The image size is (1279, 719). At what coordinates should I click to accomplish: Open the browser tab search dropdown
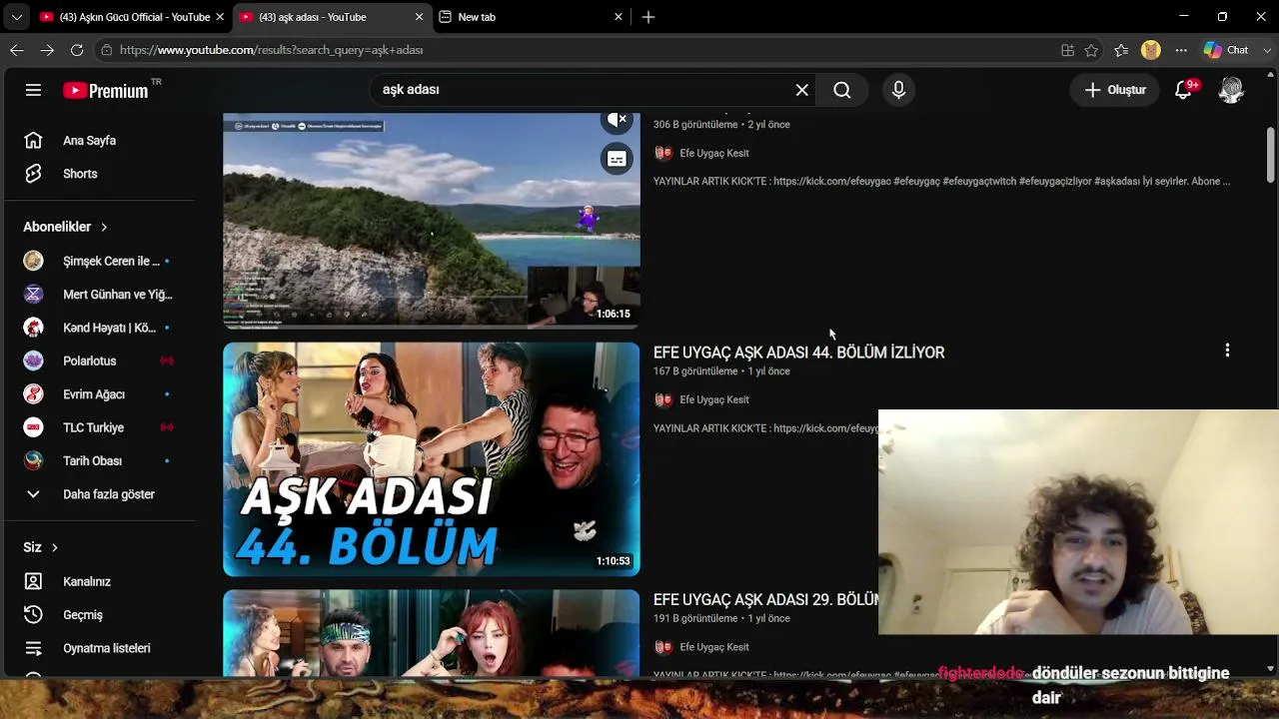(16, 17)
